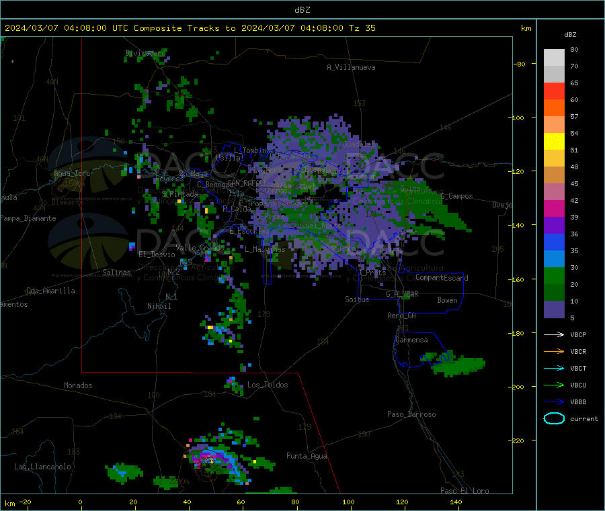The image size is (605, 511).
Task: Pick the red 60-65 dBZ color band
Action: 554,91
